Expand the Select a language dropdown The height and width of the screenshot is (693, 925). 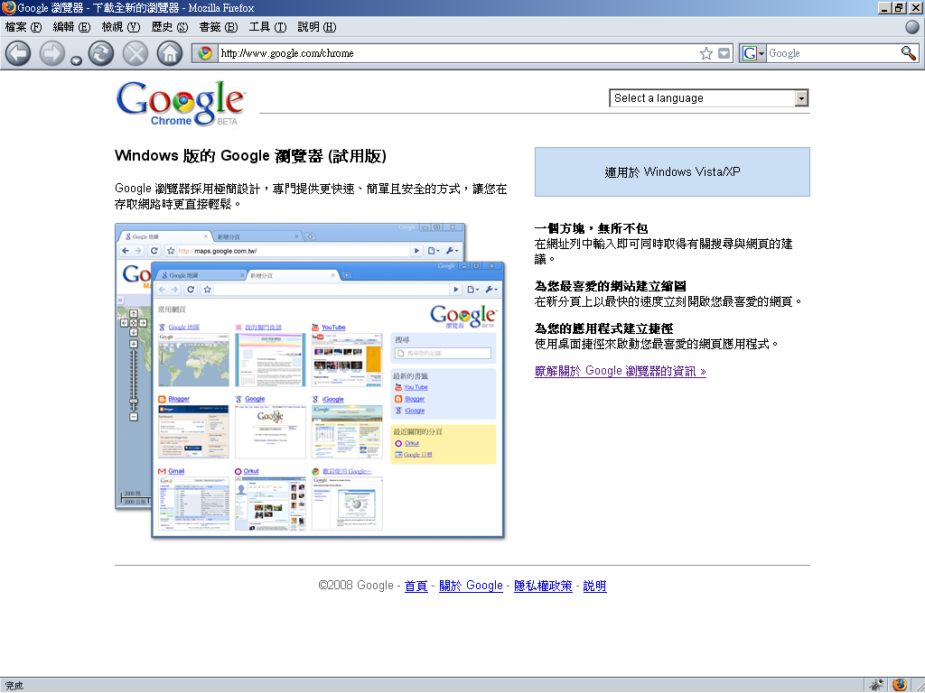pyautogui.click(x=708, y=97)
